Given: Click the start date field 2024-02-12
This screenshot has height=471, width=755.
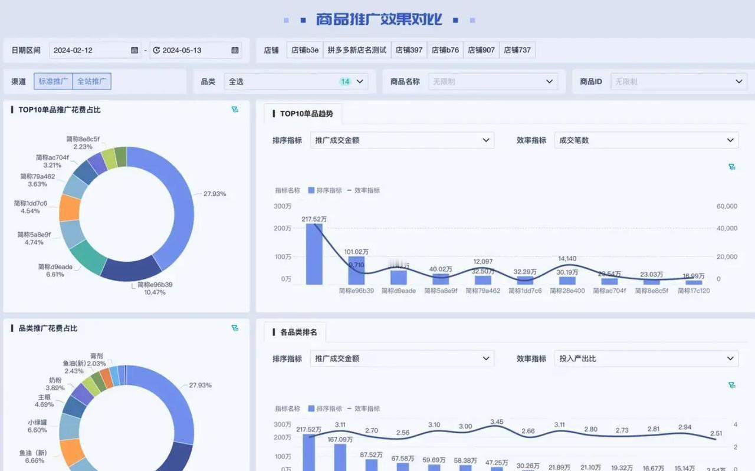Looking at the screenshot, I should tap(95, 50).
